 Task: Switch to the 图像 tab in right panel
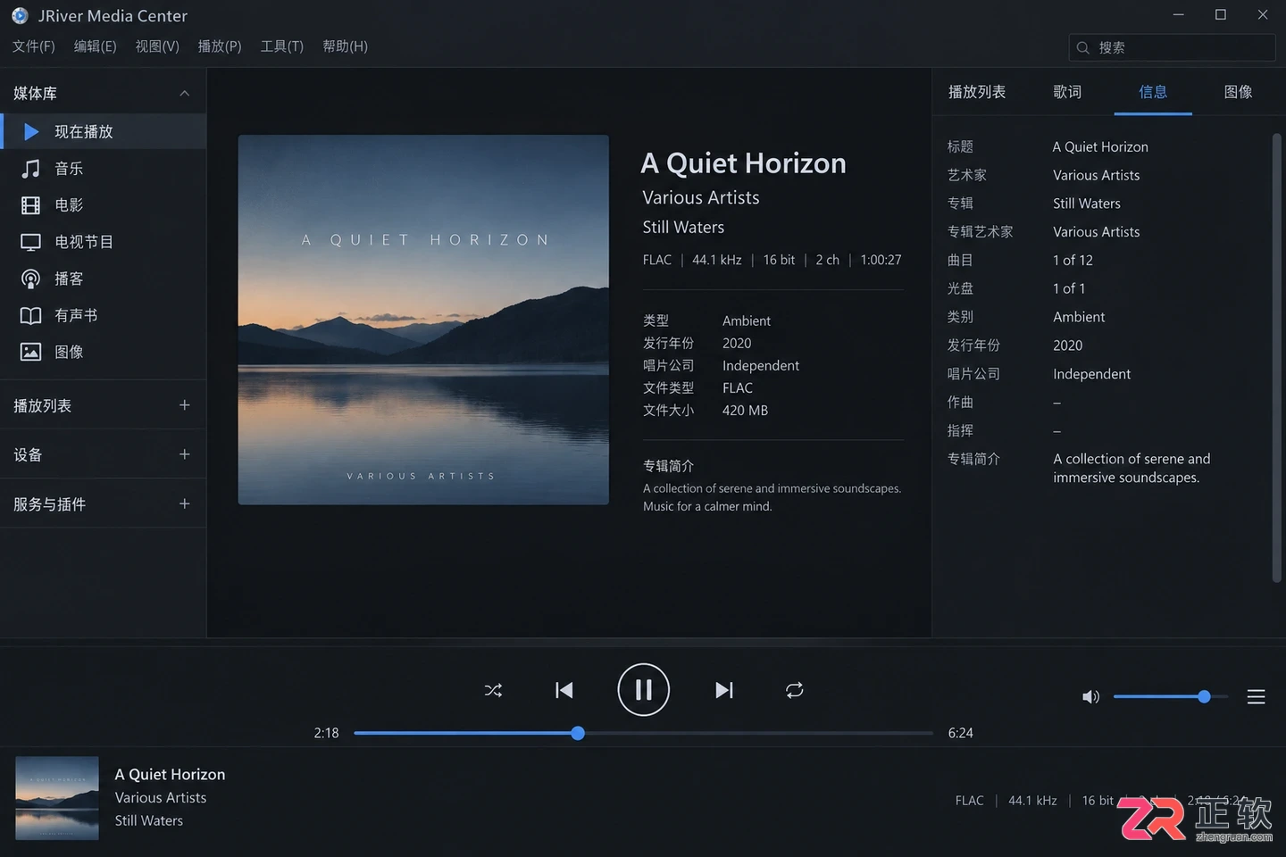pyautogui.click(x=1238, y=92)
